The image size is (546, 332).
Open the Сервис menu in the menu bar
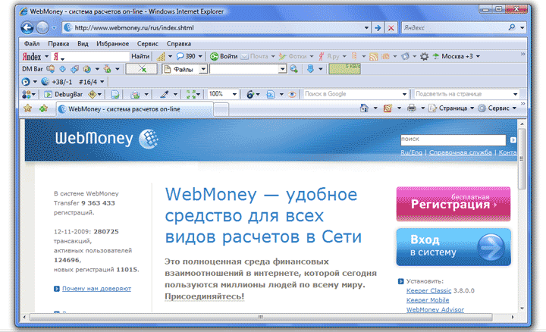coord(148,44)
